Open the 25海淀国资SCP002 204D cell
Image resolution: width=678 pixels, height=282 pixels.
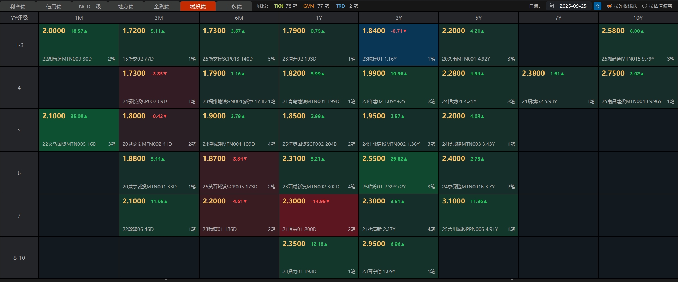(x=319, y=130)
